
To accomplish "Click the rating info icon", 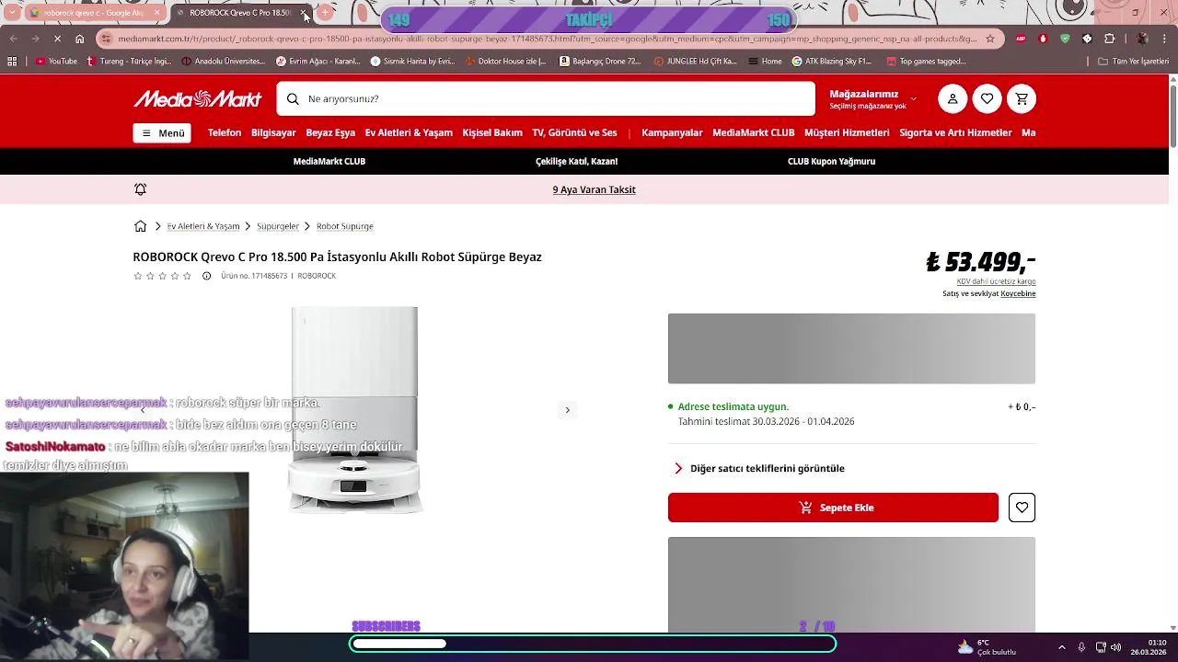I will click(206, 276).
